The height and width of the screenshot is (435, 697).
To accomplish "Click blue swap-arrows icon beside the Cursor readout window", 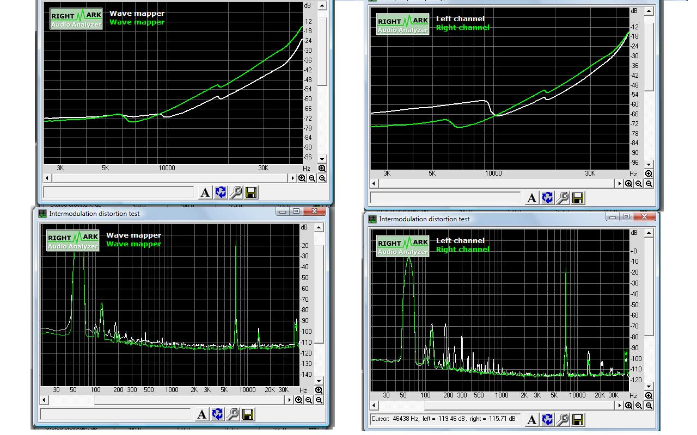I will click(548, 420).
